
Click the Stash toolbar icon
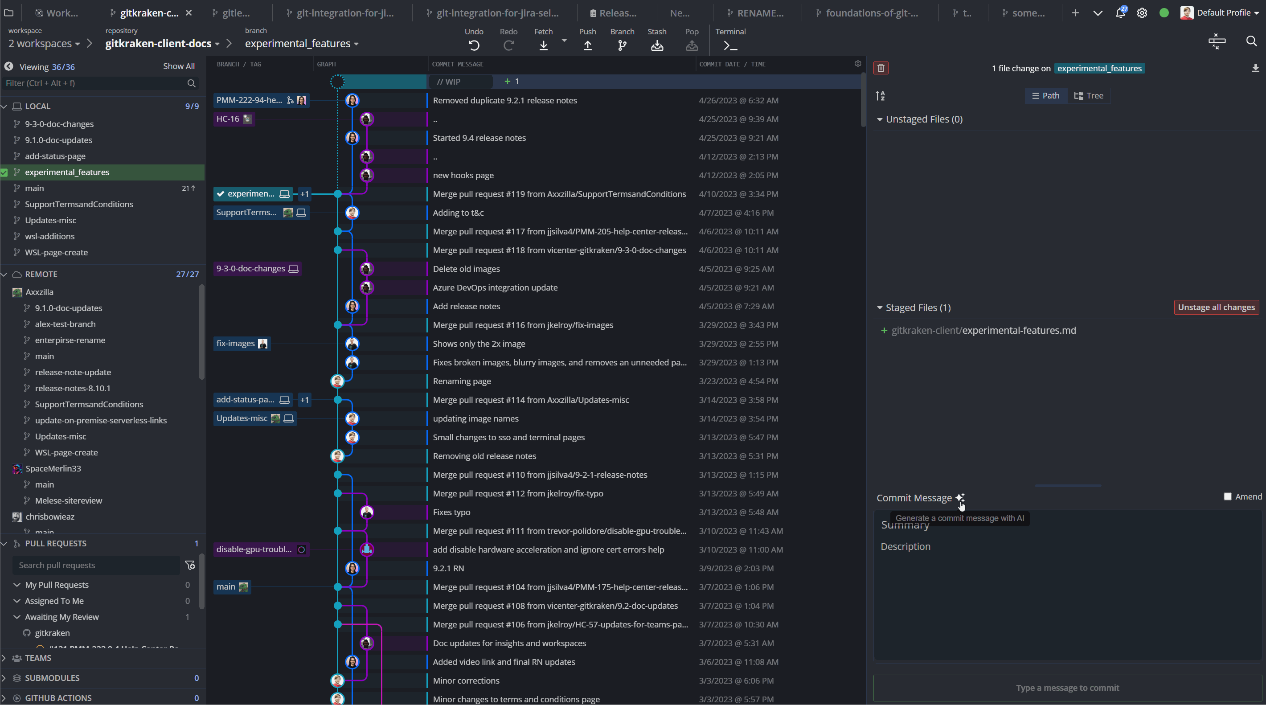point(656,45)
